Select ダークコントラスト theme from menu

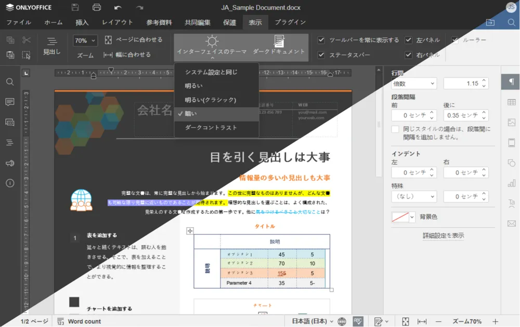[211, 128]
